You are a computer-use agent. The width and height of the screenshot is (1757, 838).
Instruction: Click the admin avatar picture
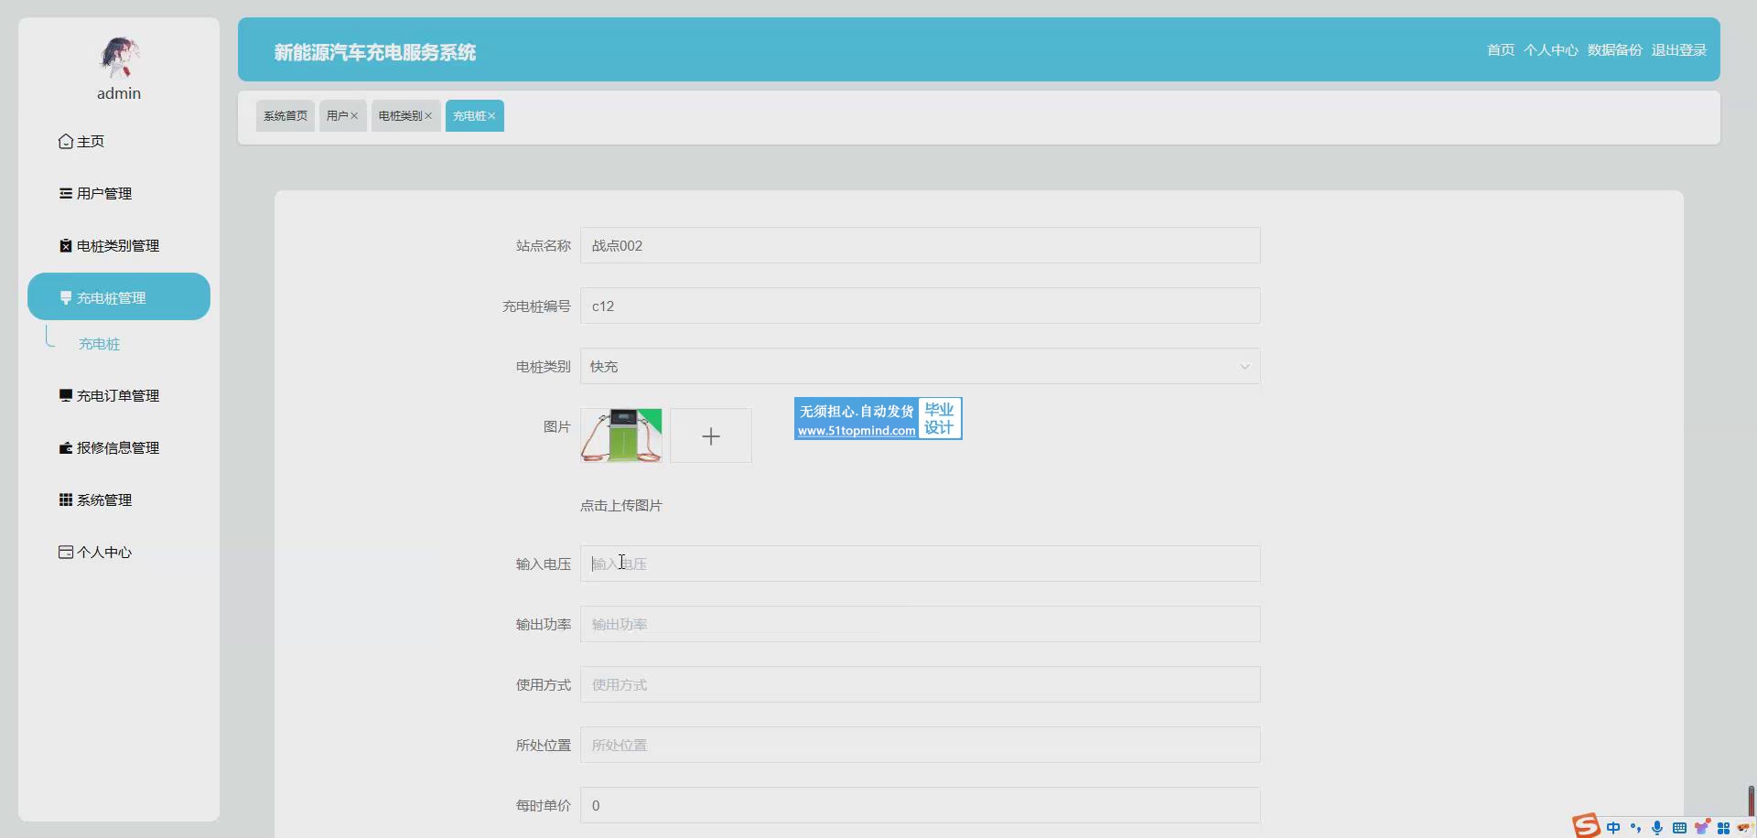(119, 58)
